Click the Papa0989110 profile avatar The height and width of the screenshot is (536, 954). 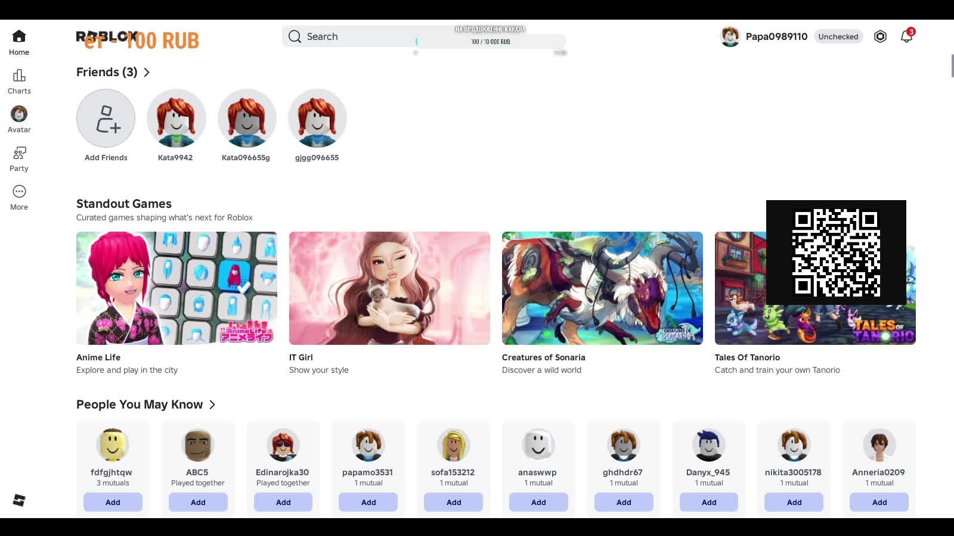[x=730, y=36]
